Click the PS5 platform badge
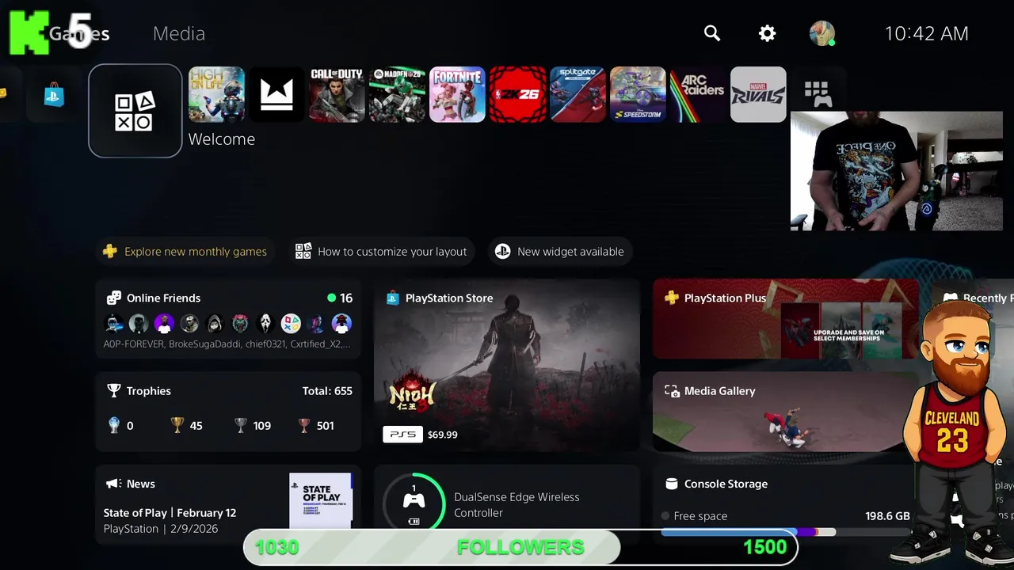1014x570 pixels. coord(402,435)
